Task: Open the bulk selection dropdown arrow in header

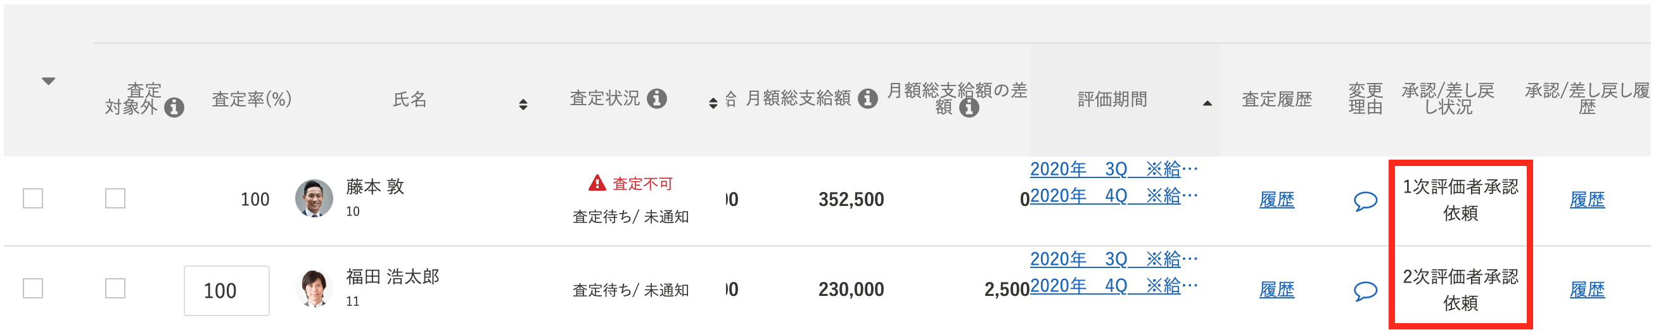Action: 48,81
